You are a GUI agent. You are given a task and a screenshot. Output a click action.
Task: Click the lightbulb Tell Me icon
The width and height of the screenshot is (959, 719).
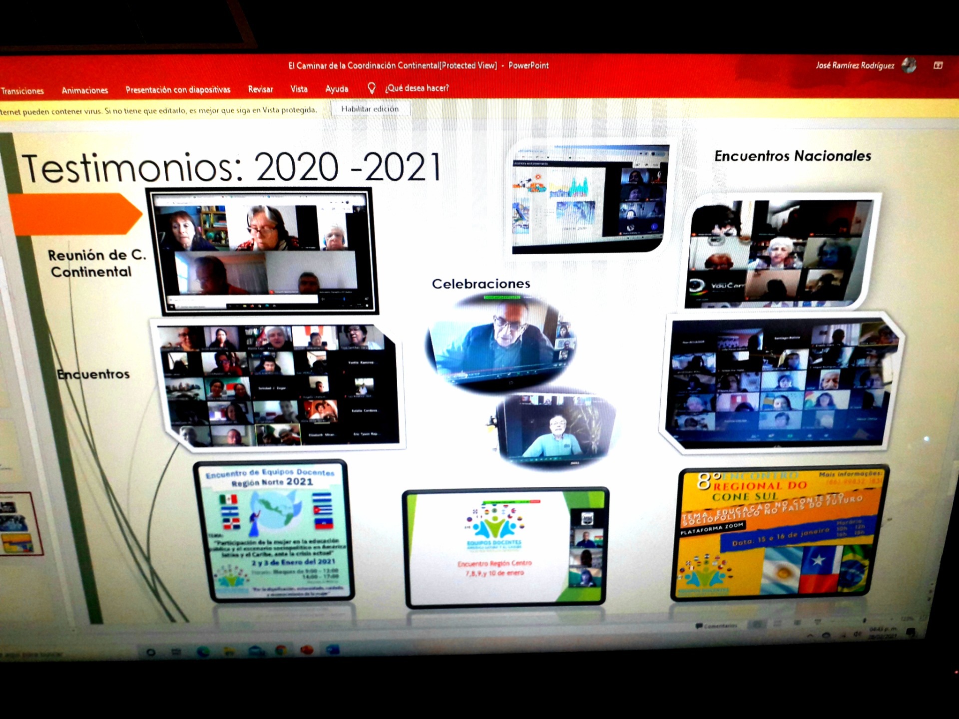[x=371, y=88]
